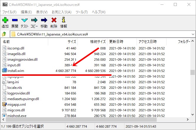Click the 7z application icon in title bar
This screenshot has height=130, width=196.
[5, 4]
